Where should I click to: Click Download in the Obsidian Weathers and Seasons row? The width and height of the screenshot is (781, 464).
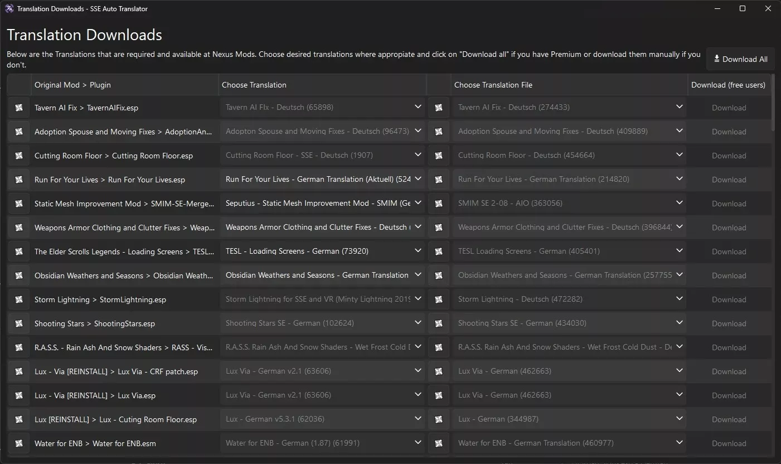point(729,275)
